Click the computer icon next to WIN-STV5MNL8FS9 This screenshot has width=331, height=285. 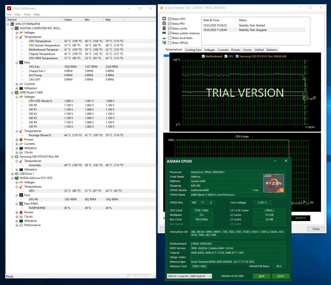(12, 24)
